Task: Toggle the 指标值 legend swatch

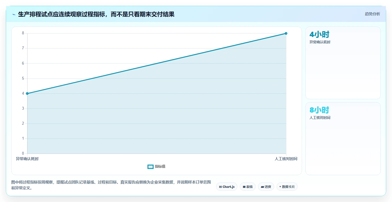Action: pyautogui.click(x=150, y=167)
